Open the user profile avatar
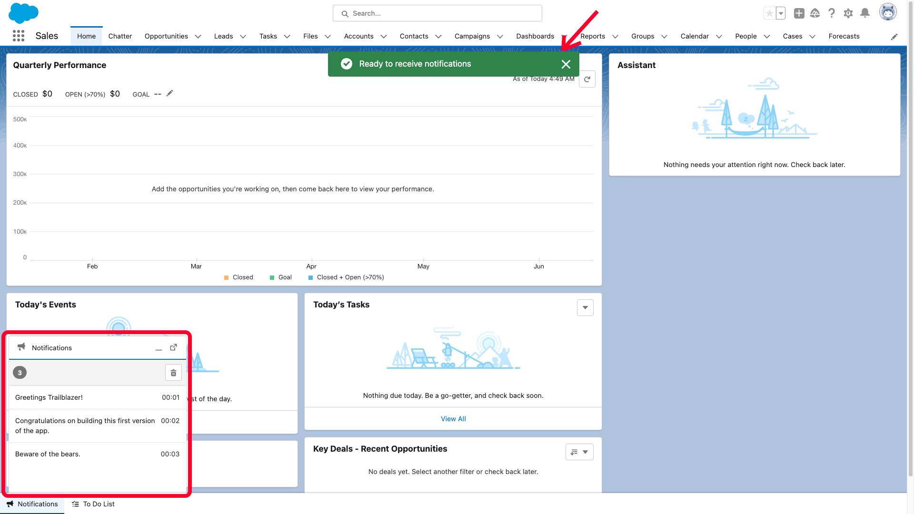Image resolution: width=914 pixels, height=514 pixels. [888, 12]
